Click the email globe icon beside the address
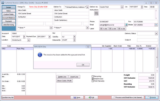The image size is (160, 101). point(126,25)
